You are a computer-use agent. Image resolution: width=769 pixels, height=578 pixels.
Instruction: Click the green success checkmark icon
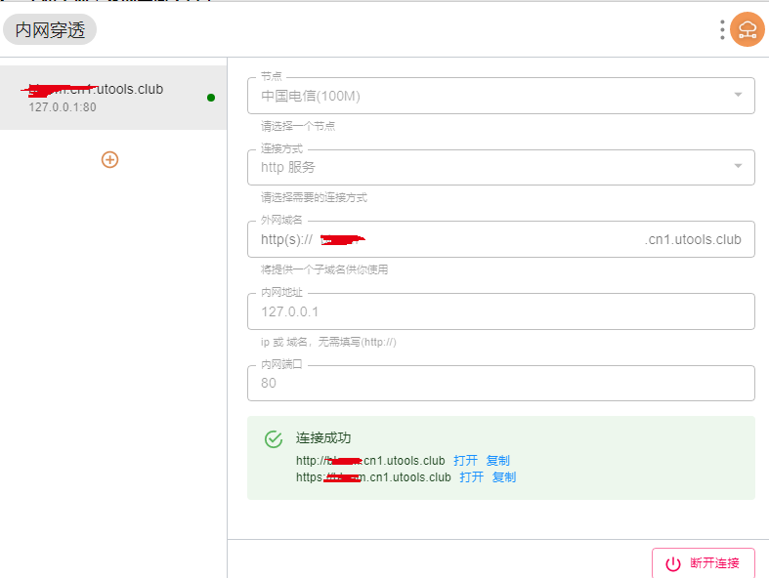pos(274,439)
